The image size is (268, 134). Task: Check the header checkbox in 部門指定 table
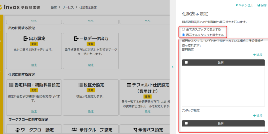tap(186, 63)
